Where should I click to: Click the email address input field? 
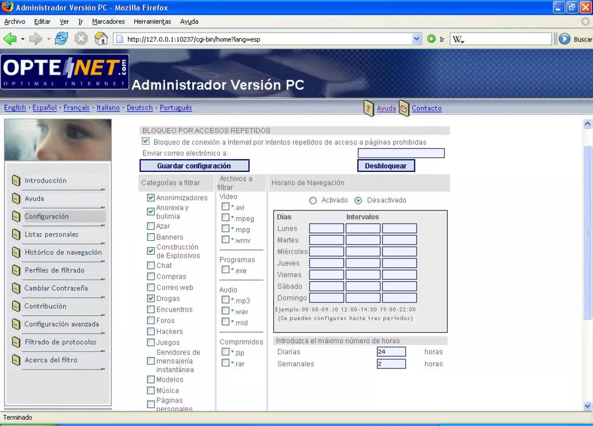(x=401, y=153)
